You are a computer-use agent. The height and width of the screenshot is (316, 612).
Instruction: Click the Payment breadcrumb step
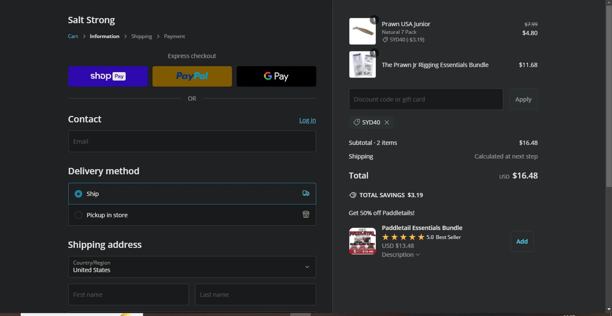[175, 36]
